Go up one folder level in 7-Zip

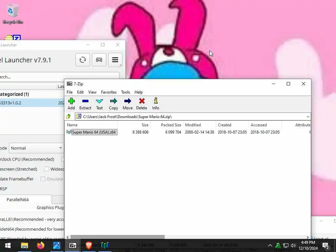pyautogui.click(x=69, y=116)
